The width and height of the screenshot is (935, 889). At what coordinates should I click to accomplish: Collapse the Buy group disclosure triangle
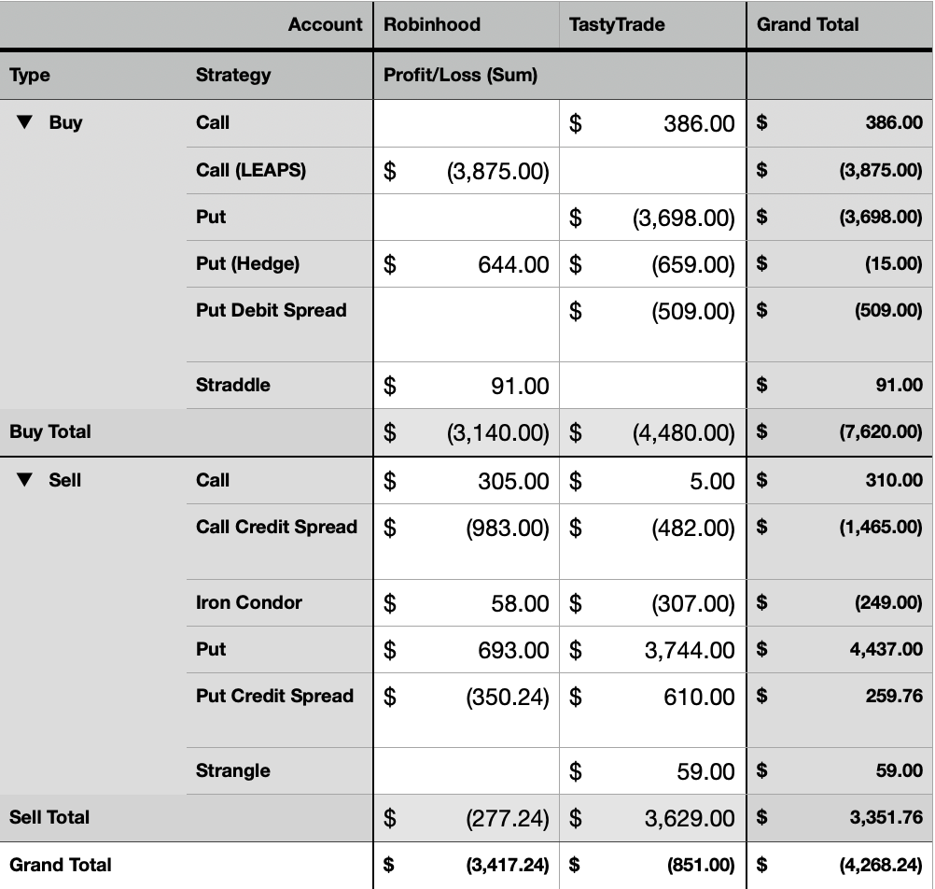(x=26, y=122)
